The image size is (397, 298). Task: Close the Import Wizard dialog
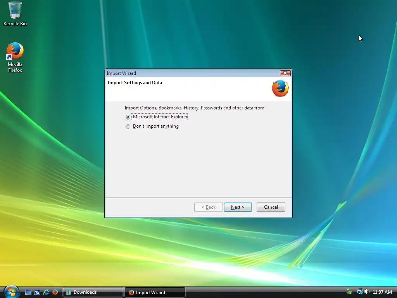tap(285, 73)
